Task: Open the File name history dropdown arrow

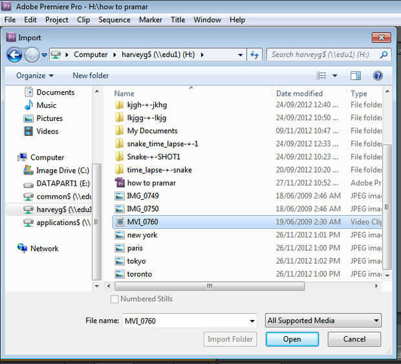Action: tap(252, 321)
